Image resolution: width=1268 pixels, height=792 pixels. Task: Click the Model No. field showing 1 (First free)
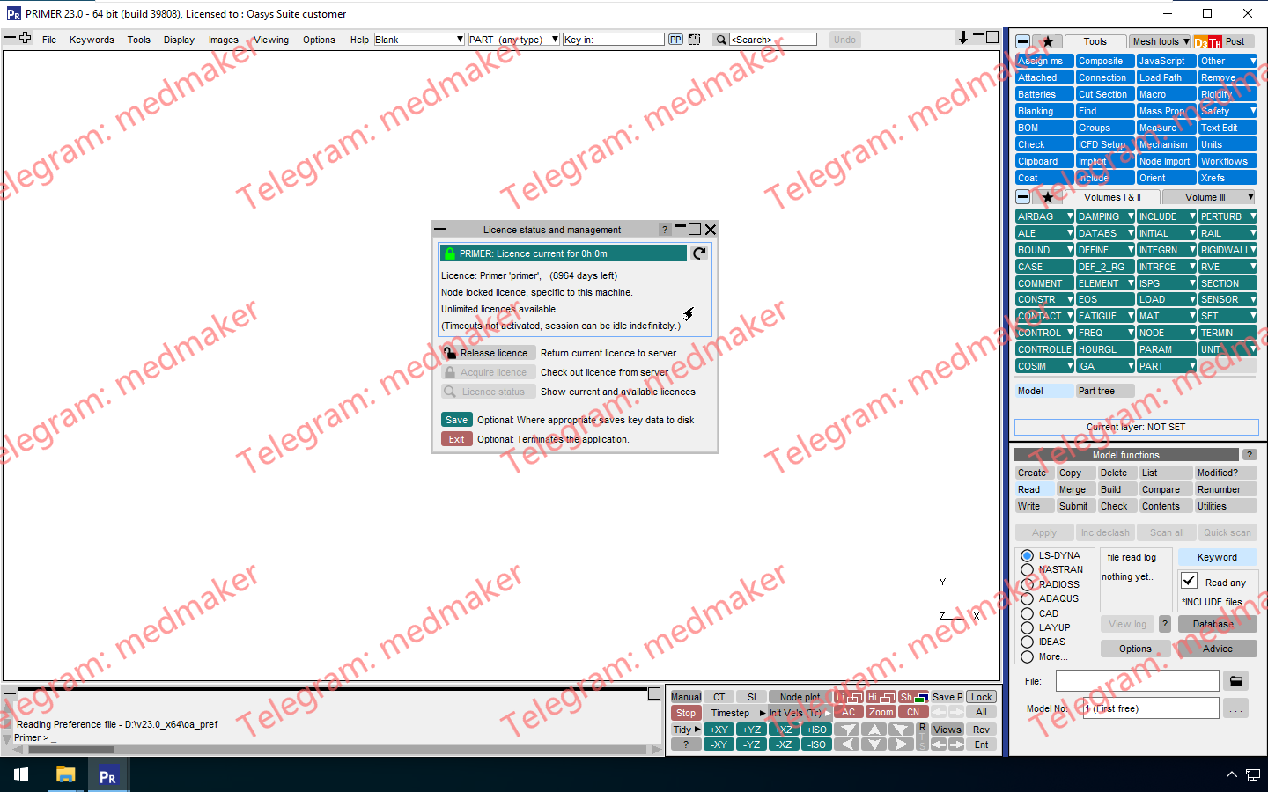(1150, 708)
